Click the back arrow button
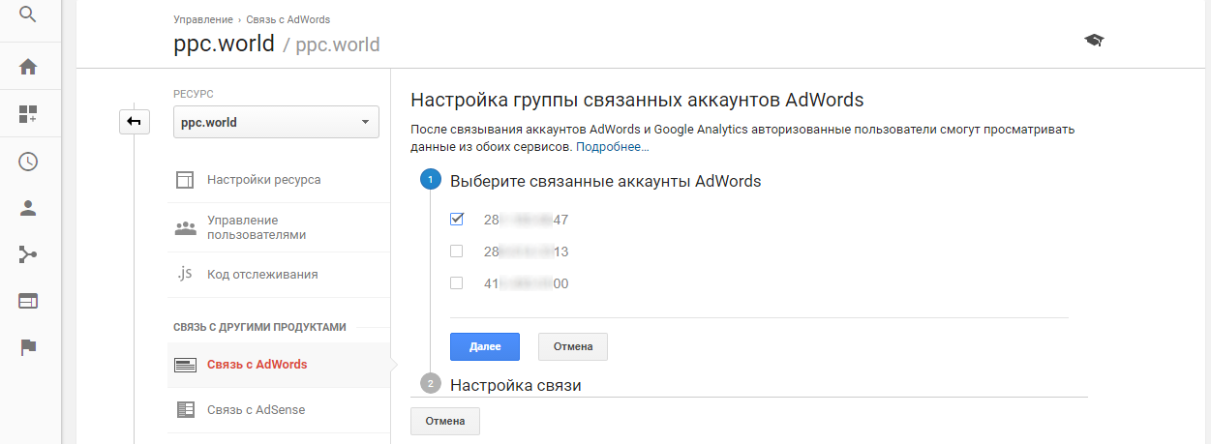Screen dimensions: 1211x444 [x=135, y=122]
